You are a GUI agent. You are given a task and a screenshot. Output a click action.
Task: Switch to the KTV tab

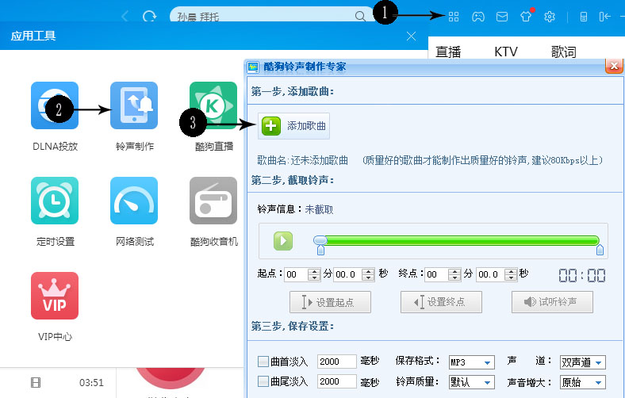tap(506, 52)
